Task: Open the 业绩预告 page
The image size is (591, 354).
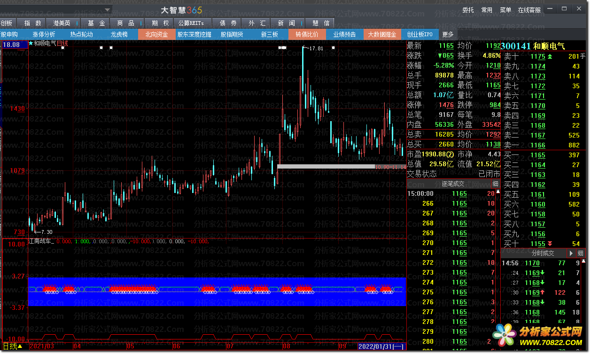Action: click(344, 34)
